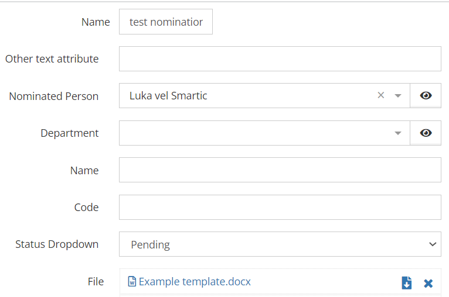Click the Luka vel Smartic selected value
The width and height of the screenshot is (449, 297).
(x=168, y=96)
